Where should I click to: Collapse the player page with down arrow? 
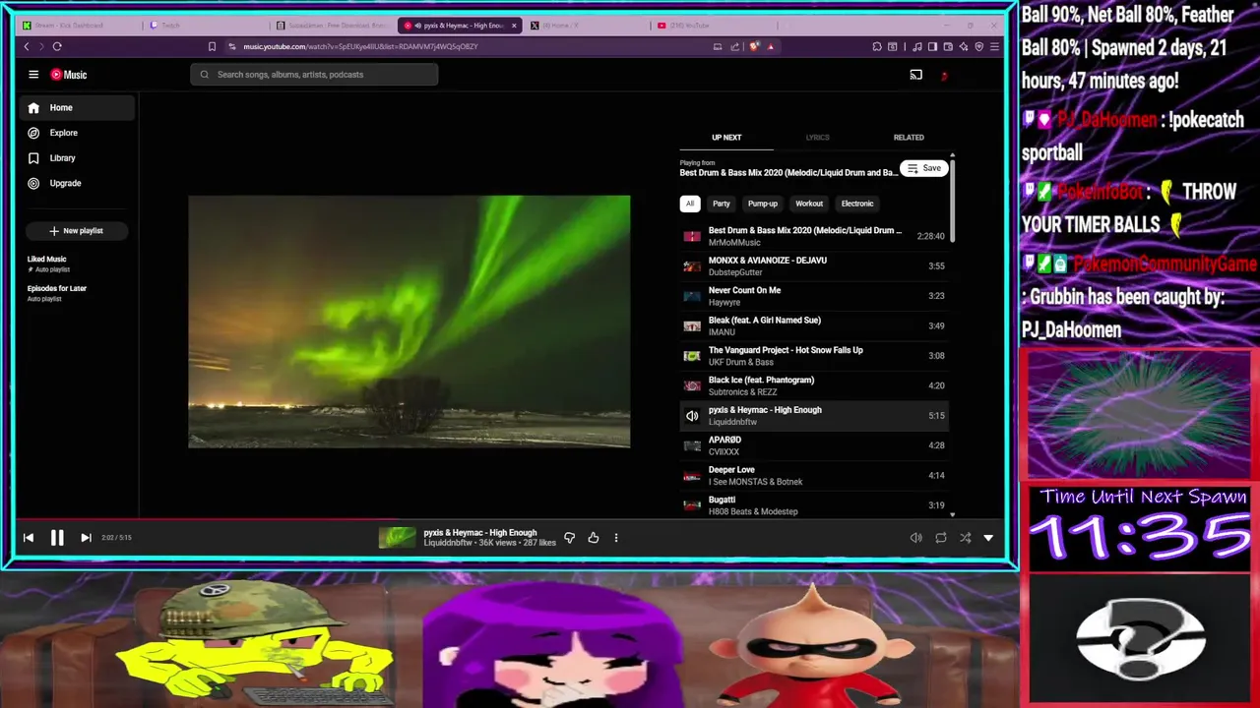tap(988, 538)
